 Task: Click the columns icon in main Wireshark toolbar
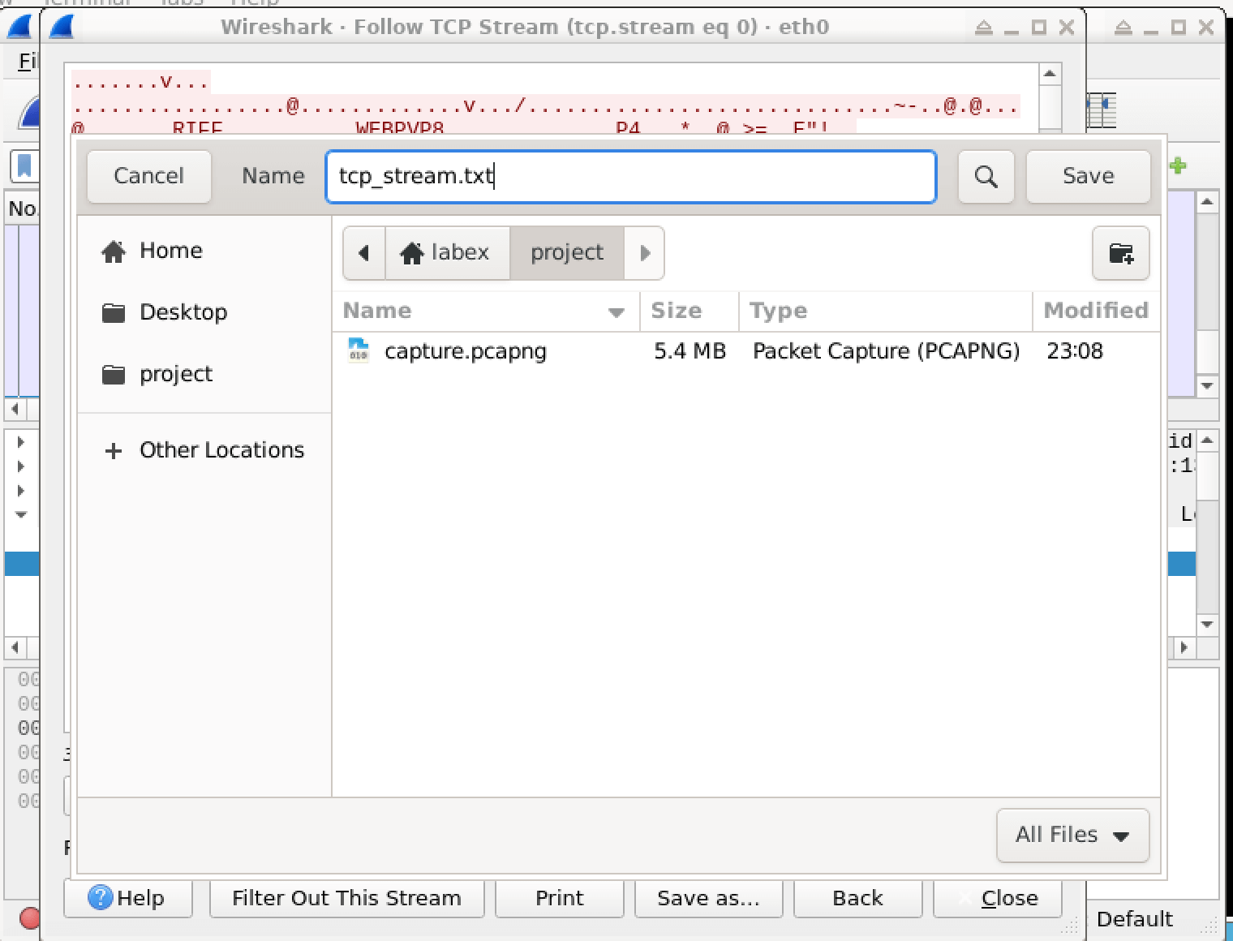1102,110
